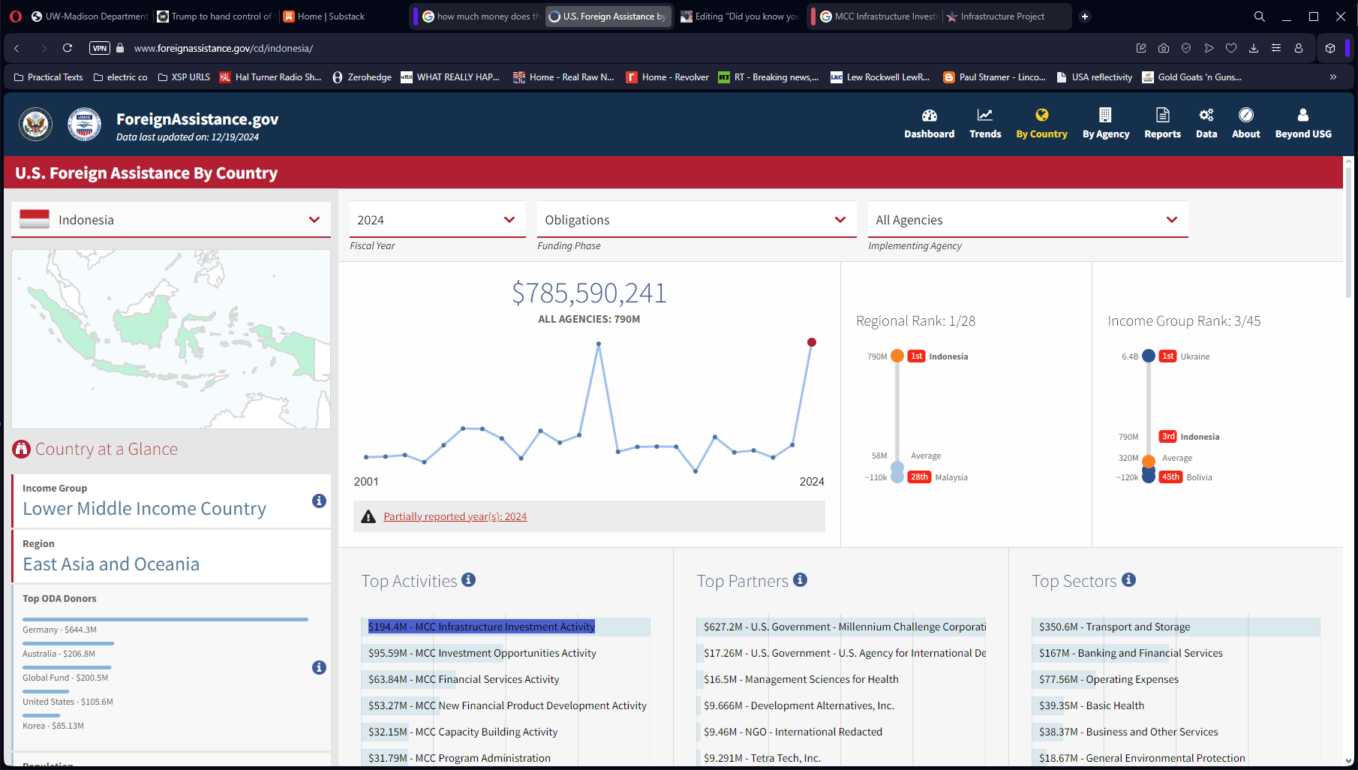The height and width of the screenshot is (770, 1358).
Task: Expand the Indonesia country dropdown
Action: click(171, 220)
